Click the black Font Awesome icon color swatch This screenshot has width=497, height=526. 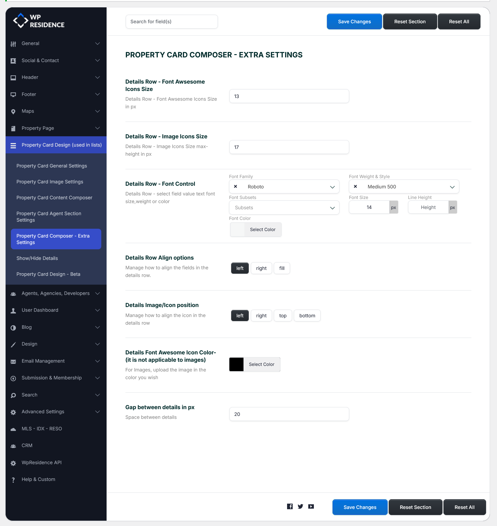pos(236,364)
